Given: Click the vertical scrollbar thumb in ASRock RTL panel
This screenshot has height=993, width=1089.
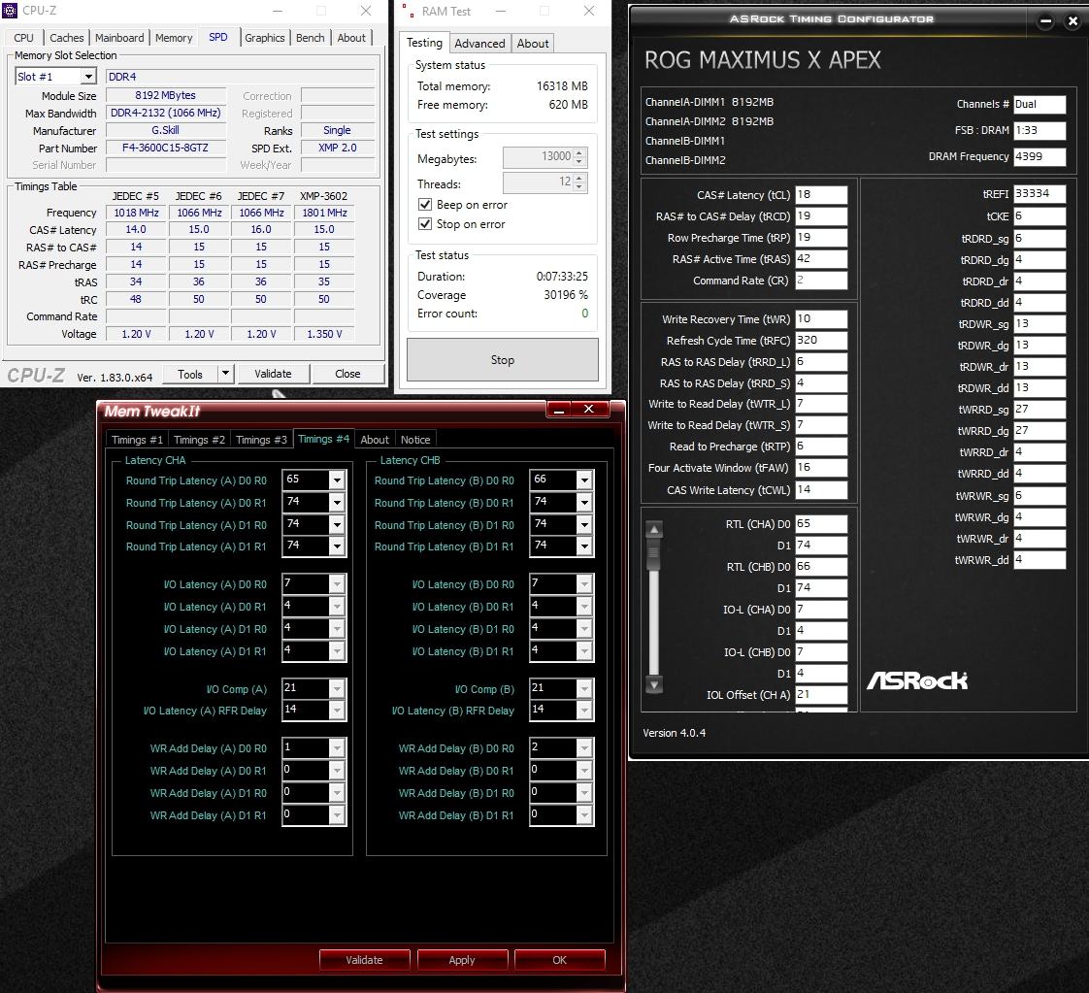Looking at the screenshot, I should [653, 552].
